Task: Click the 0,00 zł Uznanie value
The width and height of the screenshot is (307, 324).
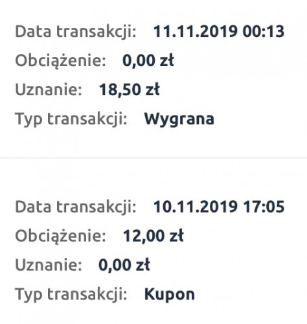Action: coord(124,265)
